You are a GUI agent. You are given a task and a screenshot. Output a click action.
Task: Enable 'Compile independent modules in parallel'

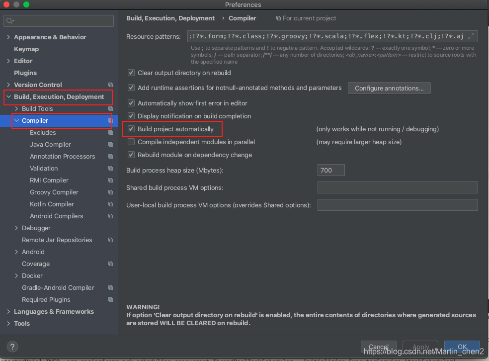click(131, 142)
